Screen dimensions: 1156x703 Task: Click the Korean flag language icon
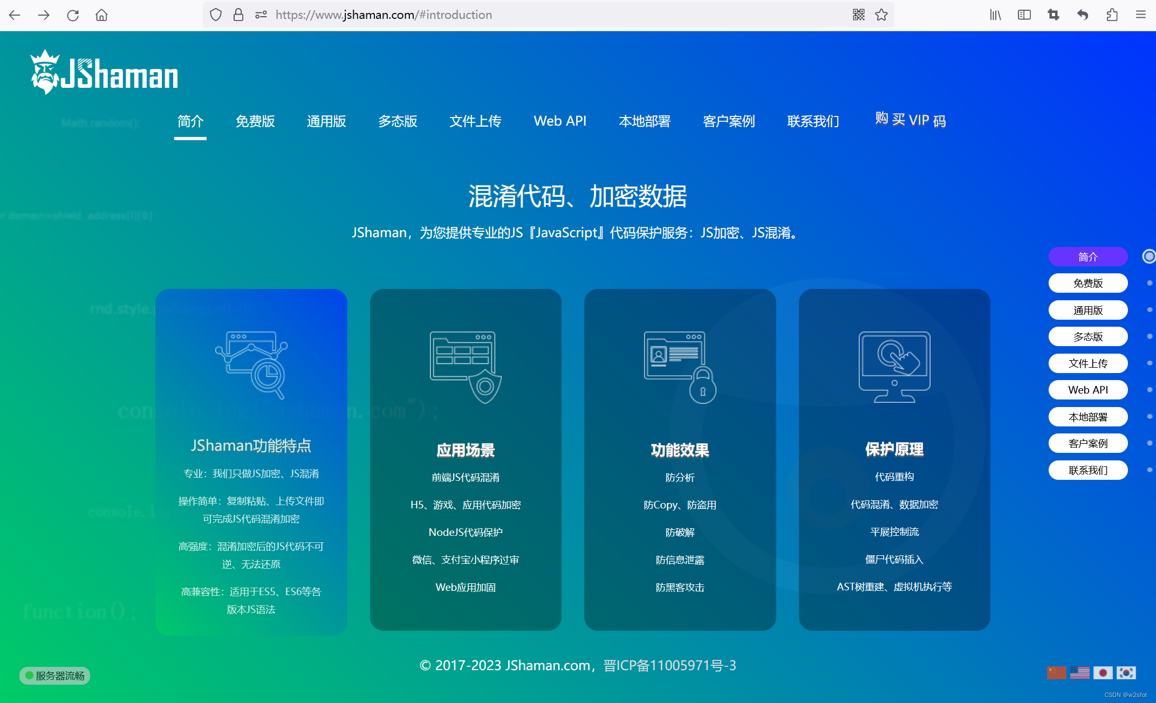click(1127, 673)
